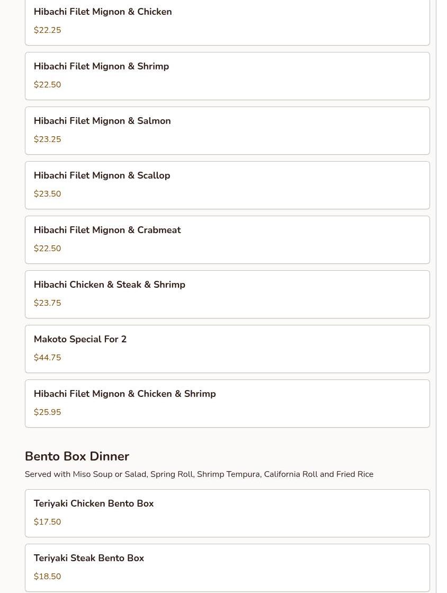Choose Teriyaki Steak Bento Box
Screen dimensions: 447x593
pyautogui.click(x=227, y=568)
